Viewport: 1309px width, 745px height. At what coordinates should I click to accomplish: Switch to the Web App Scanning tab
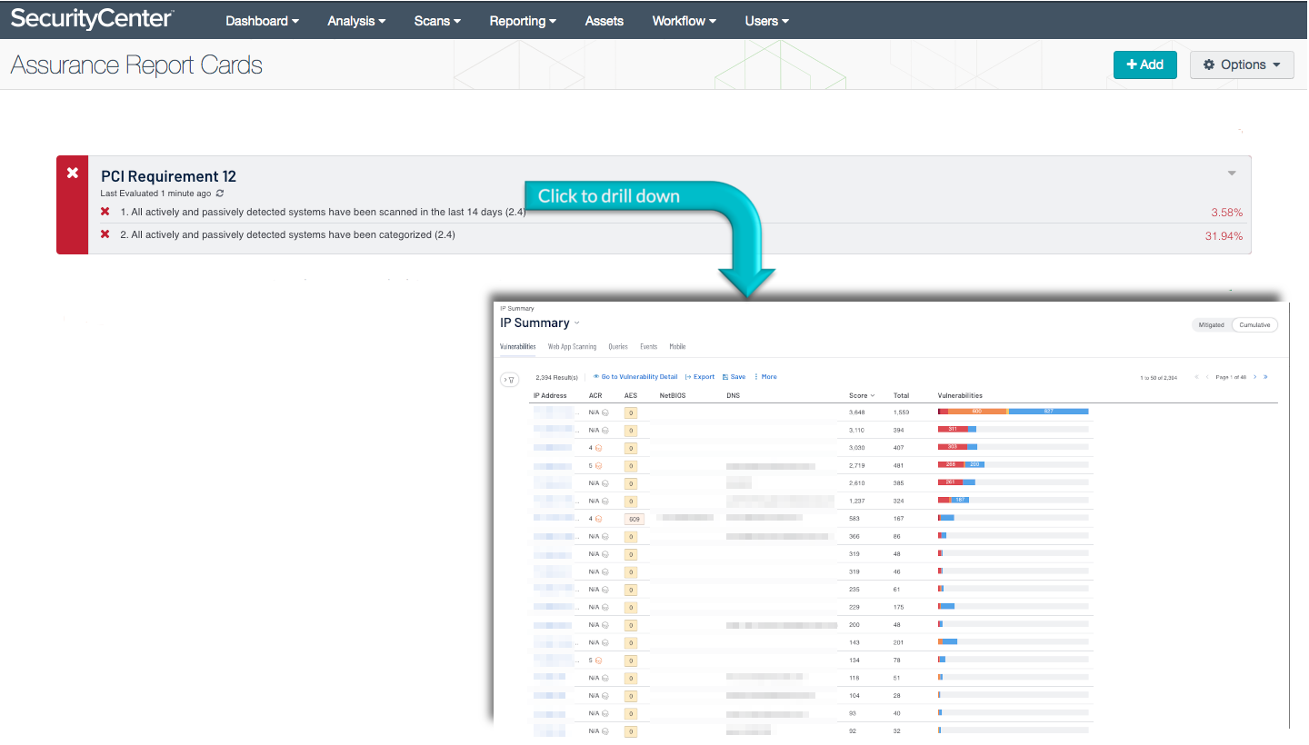point(572,346)
